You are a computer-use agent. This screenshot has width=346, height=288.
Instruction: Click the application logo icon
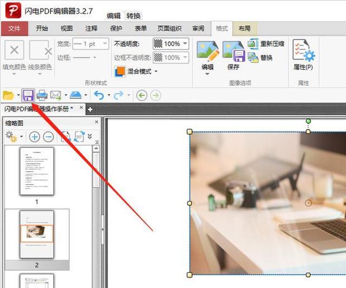coord(13,11)
